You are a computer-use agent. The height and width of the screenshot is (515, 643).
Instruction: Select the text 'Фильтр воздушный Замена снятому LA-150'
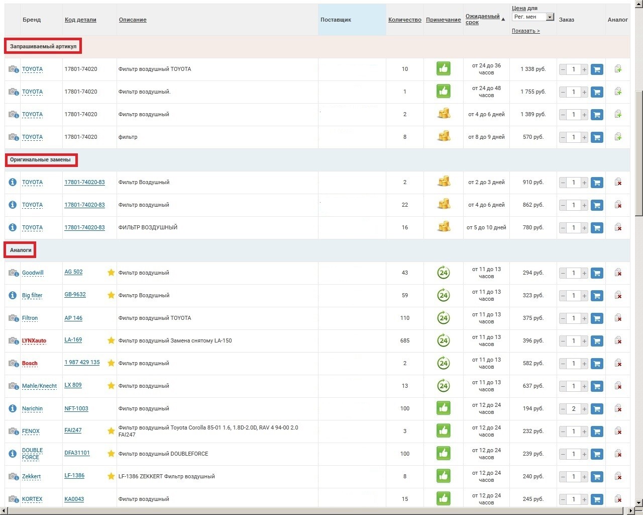click(x=175, y=340)
